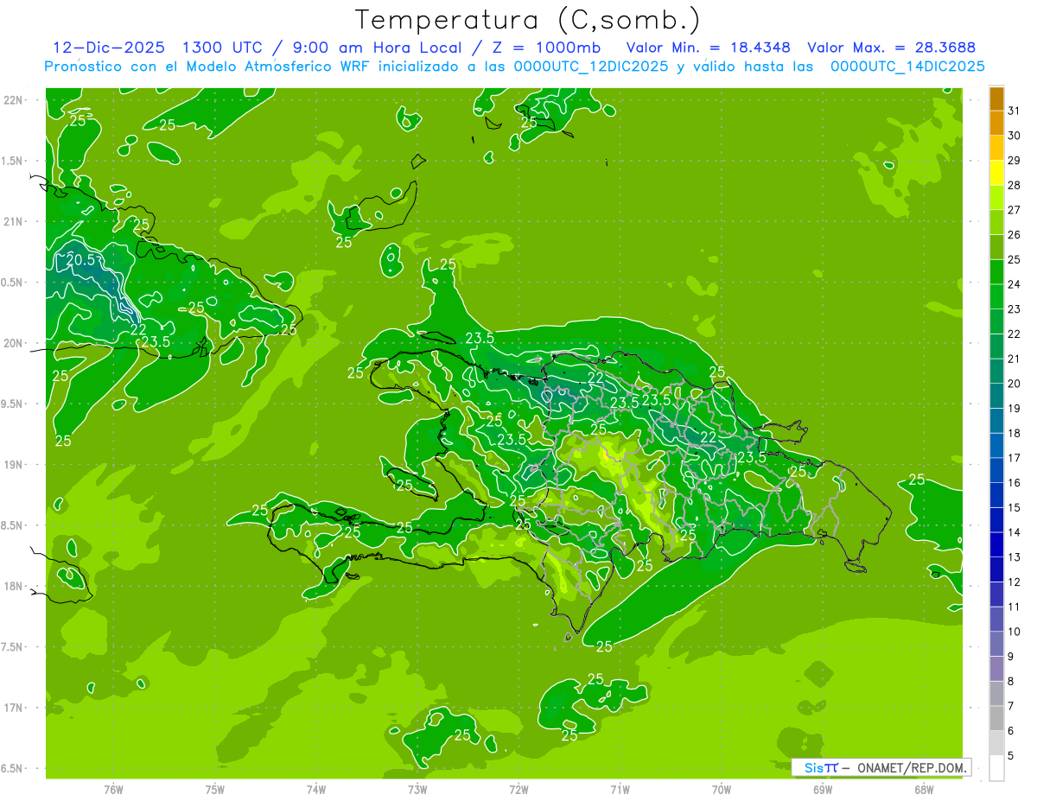
Task: Click "9:00 am Hora Local" text
Action: pos(376,48)
